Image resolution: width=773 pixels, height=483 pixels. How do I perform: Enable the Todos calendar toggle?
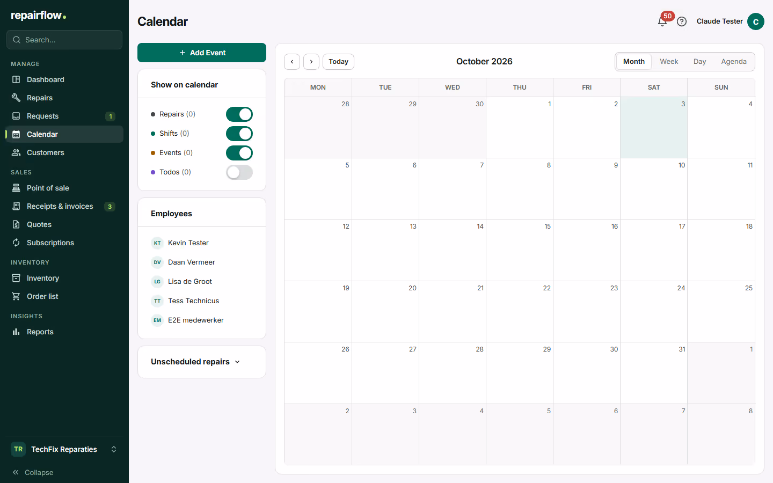[x=239, y=172]
